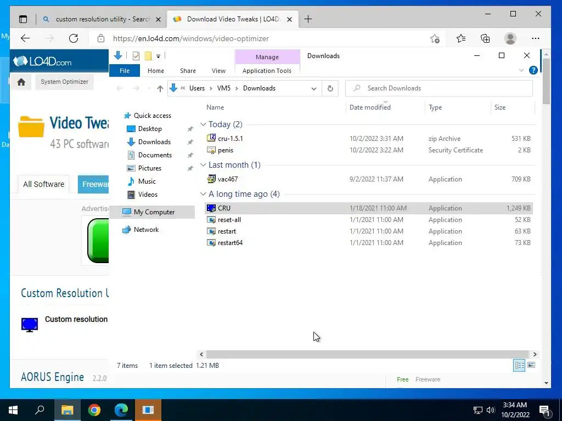Select the CRU application icon
Screen dimensions: 562x421
pyautogui.click(x=211, y=208)
